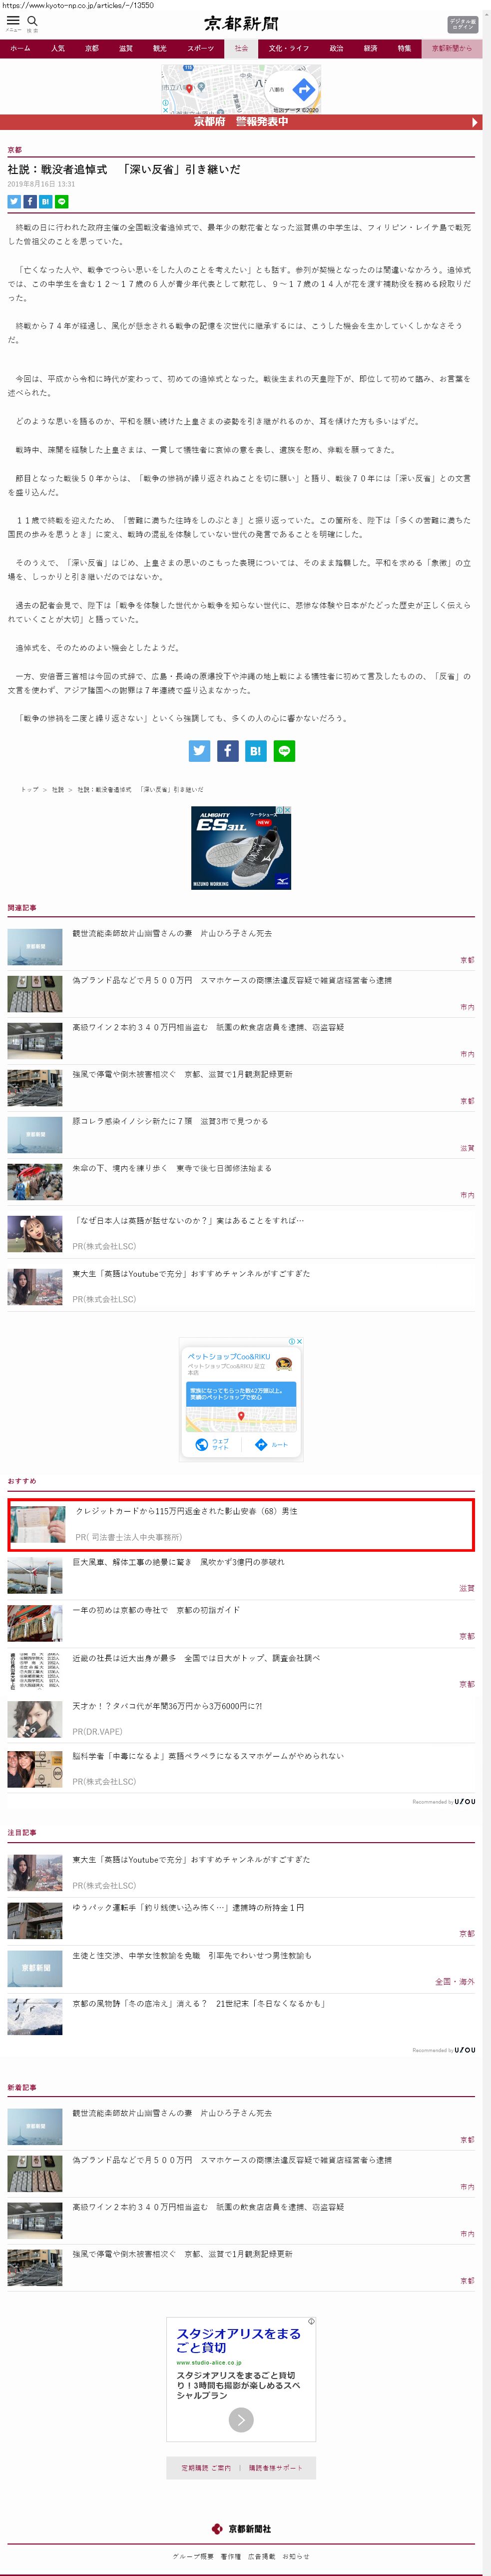
Task: Share via small Facebook icon under headline
Action: coord(30,201)
